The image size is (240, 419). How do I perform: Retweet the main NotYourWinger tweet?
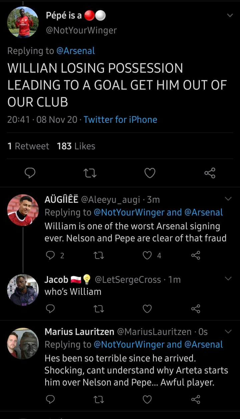90,173
